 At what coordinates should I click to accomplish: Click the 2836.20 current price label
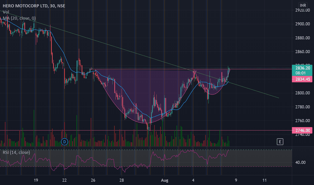pyautogui.click(x=303, y=68)
